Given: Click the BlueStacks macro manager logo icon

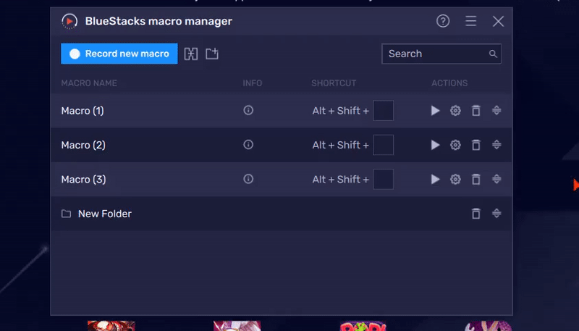Looking at the screenshot, I should coord(69,21).
